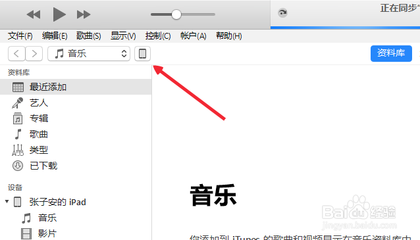Open 音乐 under the iPad device
Viewport: 420px width, 240px height.
(x=76, y=218)
